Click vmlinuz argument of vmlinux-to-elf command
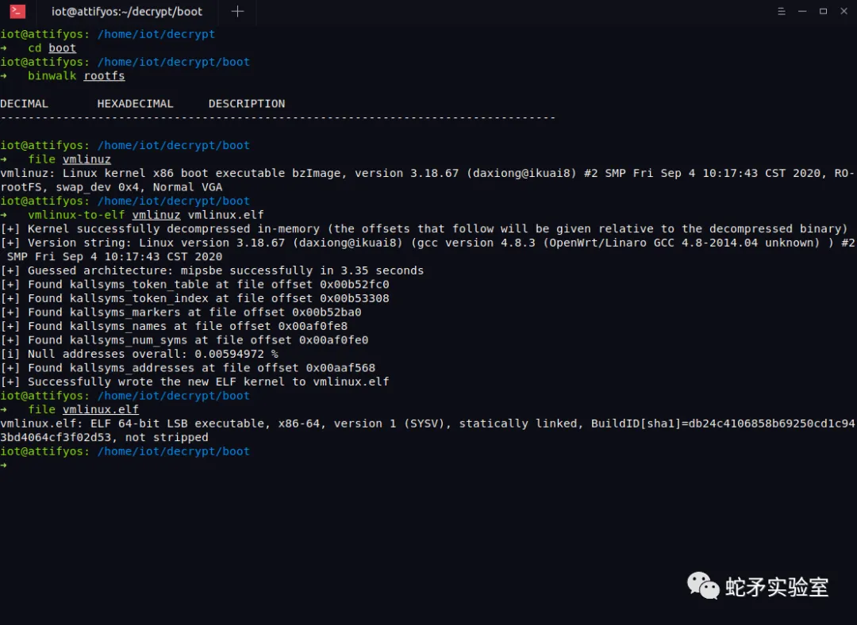The image size is (857, 625). click(156, 214)
